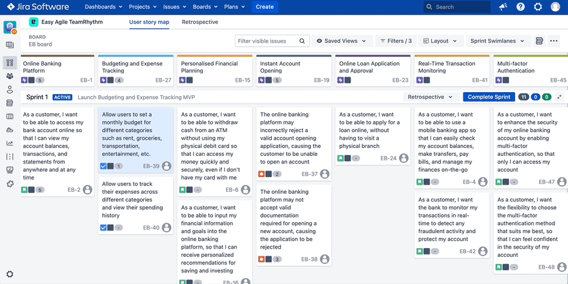Image resolution: width=568 pixels, height=284 pixels.
Task: Expand the Boards menu
Action: point(205,7)
